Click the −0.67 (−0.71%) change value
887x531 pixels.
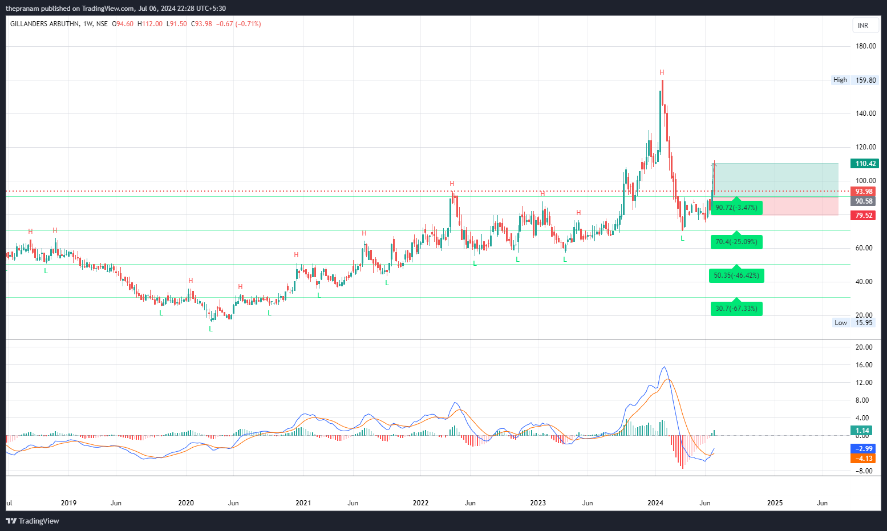point(238,24)
